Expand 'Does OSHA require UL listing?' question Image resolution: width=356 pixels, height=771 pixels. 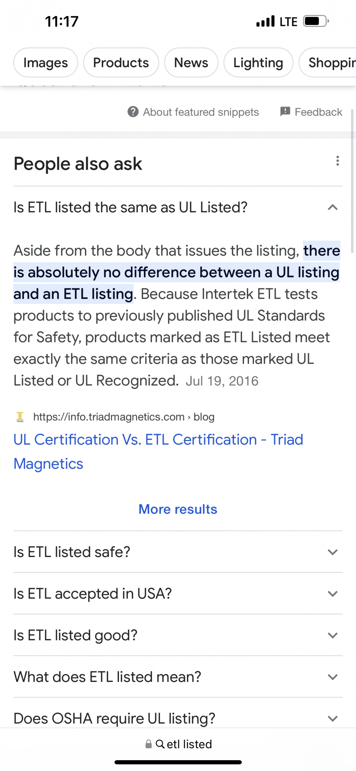[178, 718]
